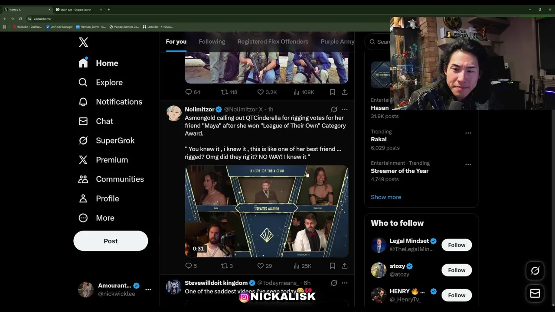555x312 pixels.
Task: Open the Home page from the sidebar
Action: pyautogui.click(x=98, y=63)
